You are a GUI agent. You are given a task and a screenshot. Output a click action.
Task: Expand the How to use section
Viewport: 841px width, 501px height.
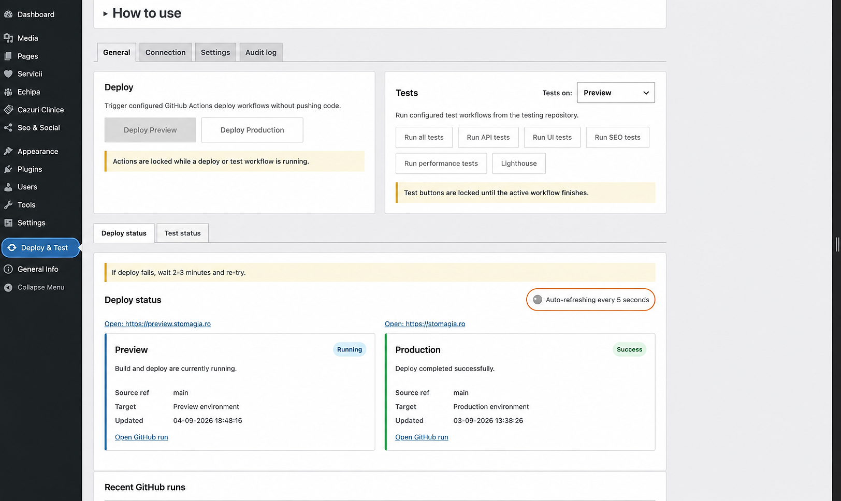142,13
